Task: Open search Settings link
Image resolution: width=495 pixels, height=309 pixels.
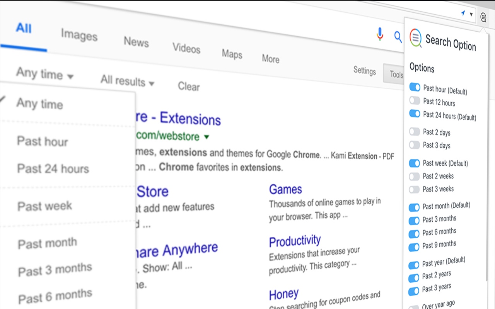Action: 365,71
